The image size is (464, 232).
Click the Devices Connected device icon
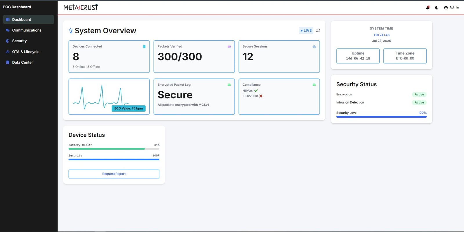coord(144,46)
